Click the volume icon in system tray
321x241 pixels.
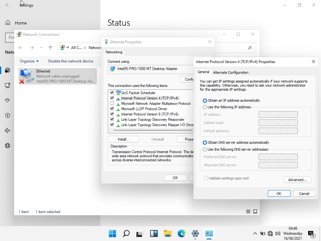[x=278, y=233]
